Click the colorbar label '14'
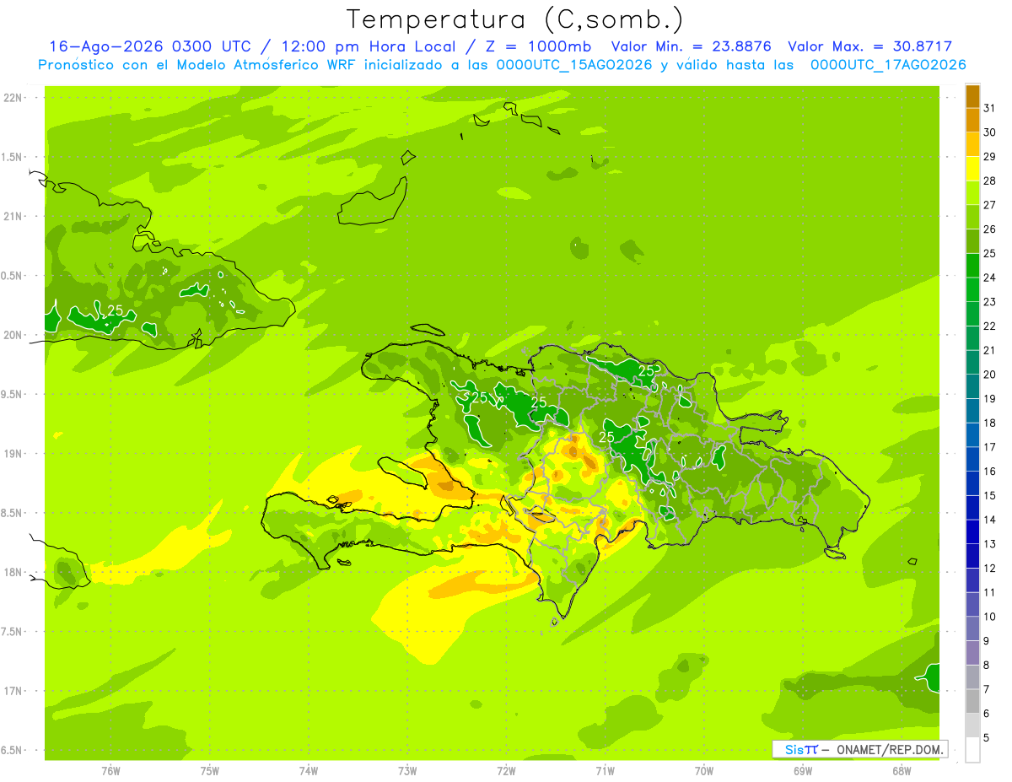 tap(990, 520)
